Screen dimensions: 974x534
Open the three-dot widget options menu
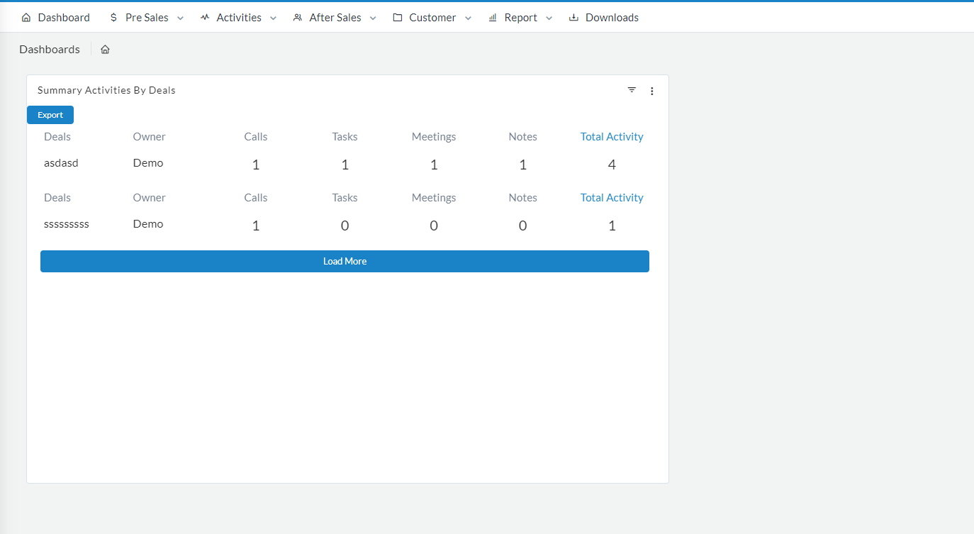(x=652, y=91)
